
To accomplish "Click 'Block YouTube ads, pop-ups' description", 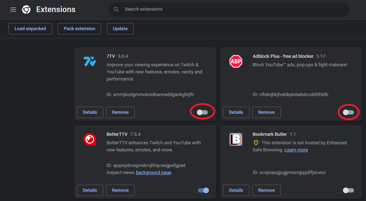I will (300, 65).
